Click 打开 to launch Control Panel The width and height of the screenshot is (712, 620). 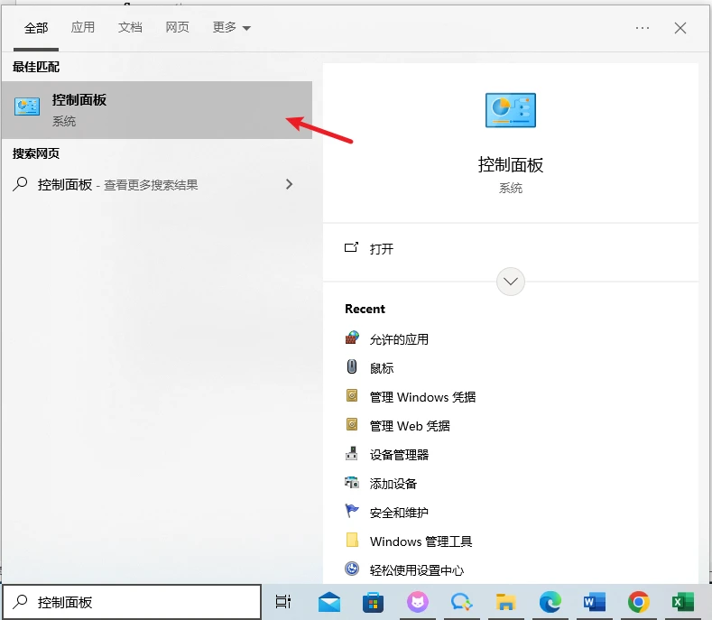(382, 249)
